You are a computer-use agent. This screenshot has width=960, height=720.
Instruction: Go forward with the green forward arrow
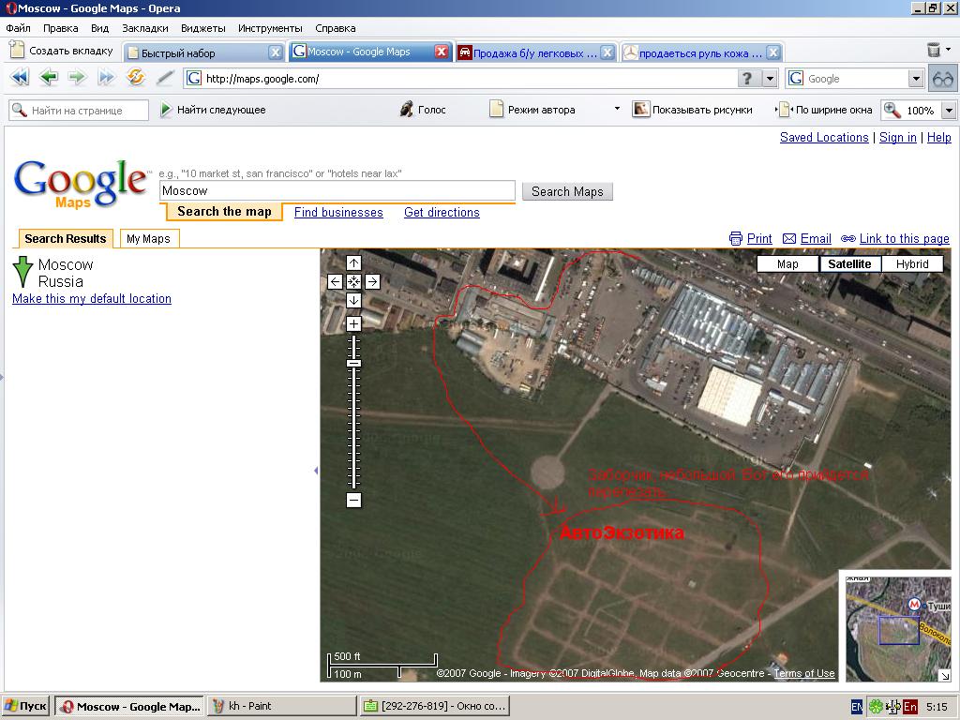[77, 78]
